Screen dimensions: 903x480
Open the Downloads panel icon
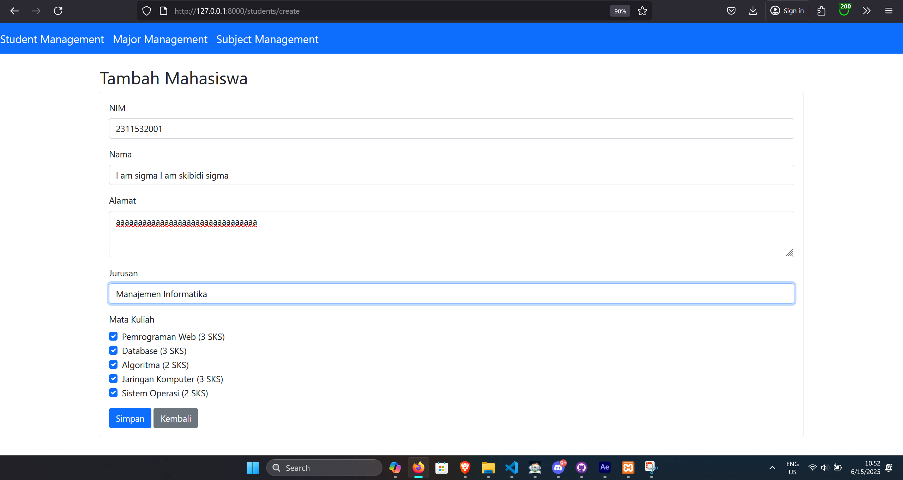coord(753,11)
